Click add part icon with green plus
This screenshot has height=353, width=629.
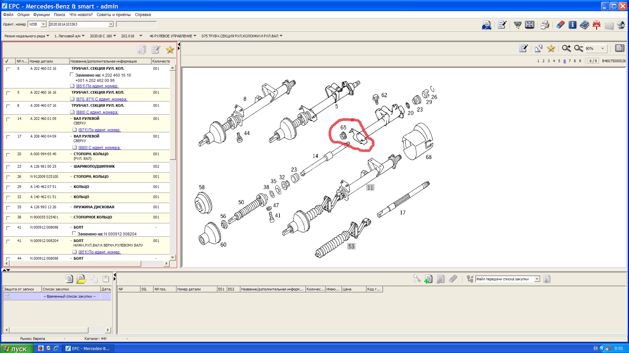[428, 279]
